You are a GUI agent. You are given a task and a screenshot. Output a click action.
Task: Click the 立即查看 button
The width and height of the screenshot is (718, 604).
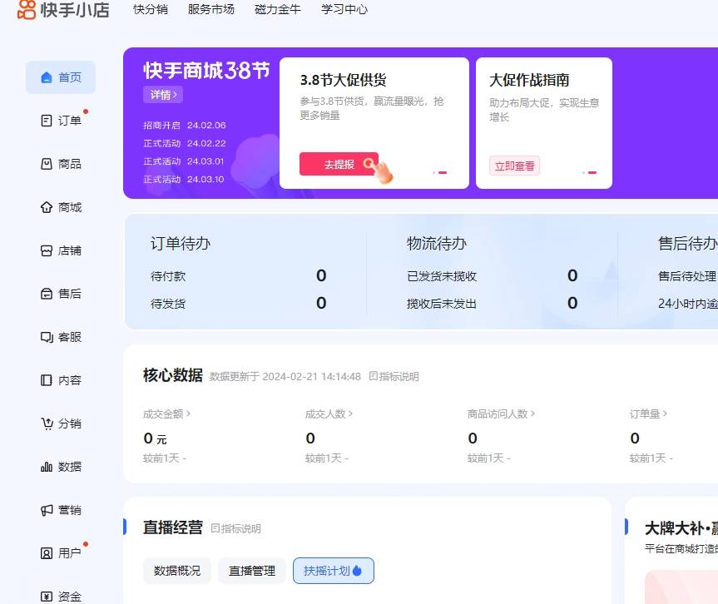tap(514, 166)
